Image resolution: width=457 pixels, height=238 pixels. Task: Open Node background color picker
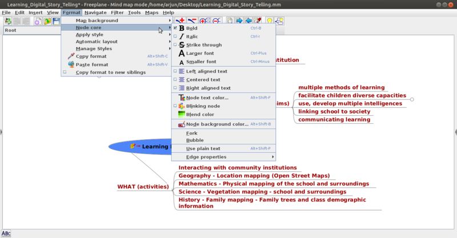(x=223, y=124)
